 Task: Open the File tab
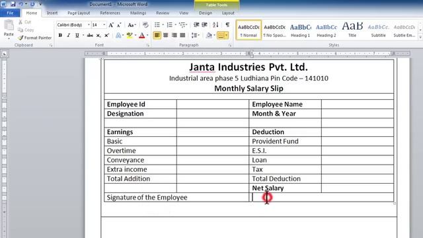(x=10, y=13)
